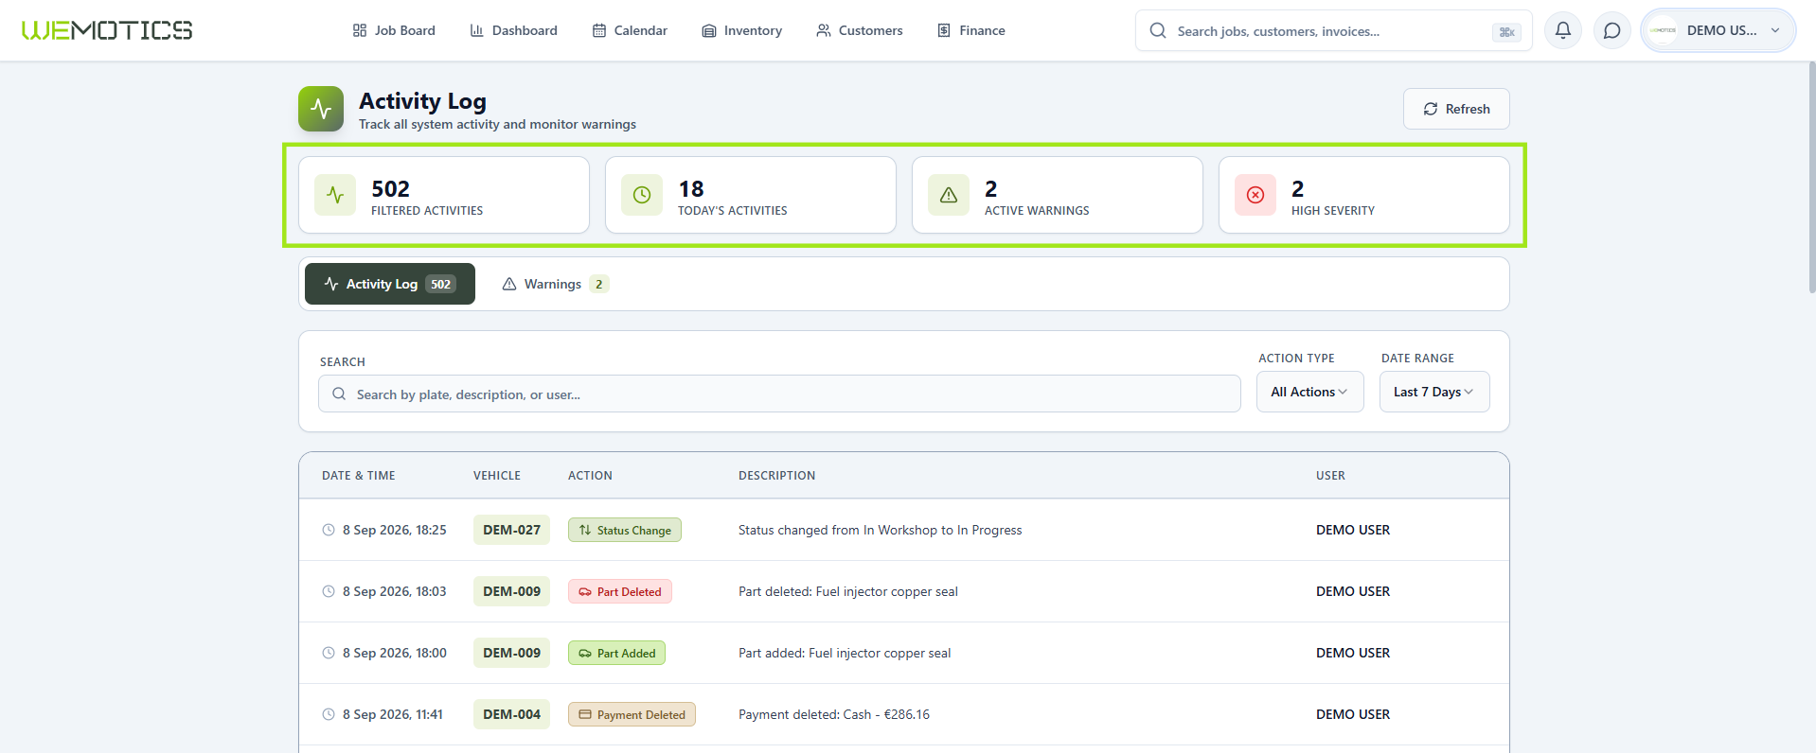Click the search by plate input field
This screenshot has width=1816, height=753.
779,394
